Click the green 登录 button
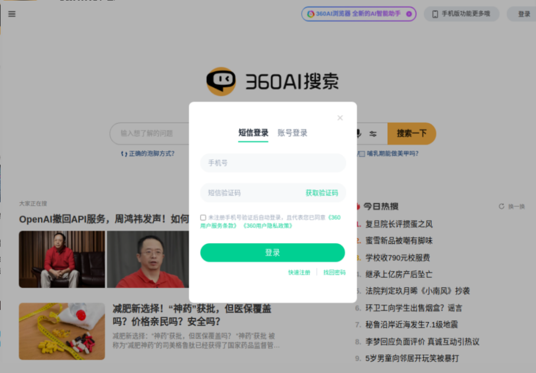536x373 pixels. pos(272,253)
